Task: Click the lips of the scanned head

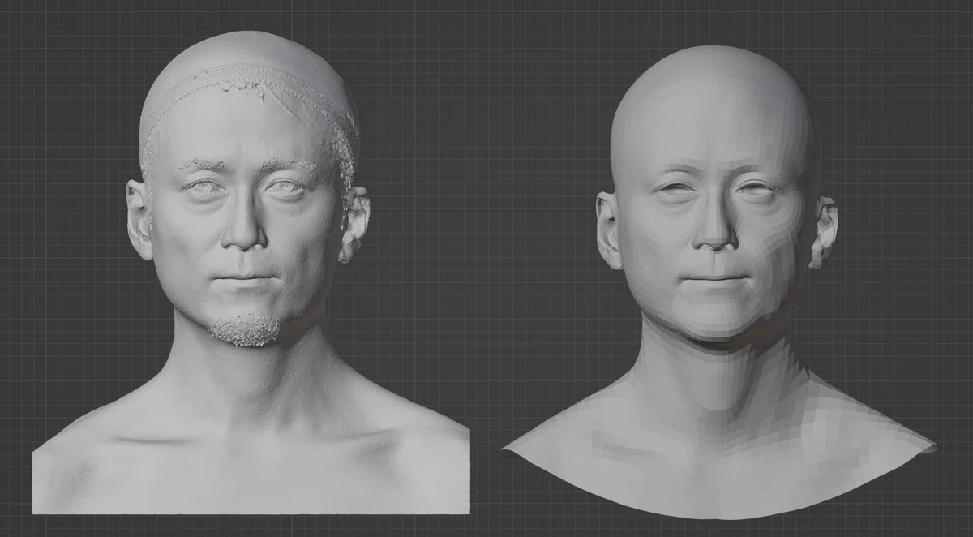Action: click(x=246, y=280)
